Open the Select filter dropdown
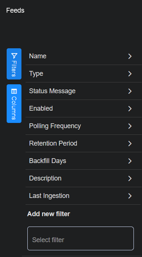 81,238
